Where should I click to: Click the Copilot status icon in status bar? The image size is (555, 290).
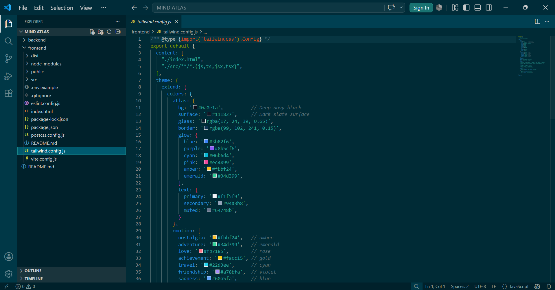click(537, 286)
